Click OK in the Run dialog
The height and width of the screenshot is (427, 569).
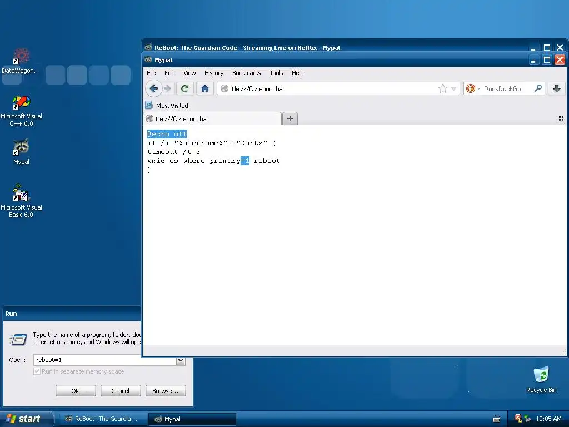click(76, 391)
